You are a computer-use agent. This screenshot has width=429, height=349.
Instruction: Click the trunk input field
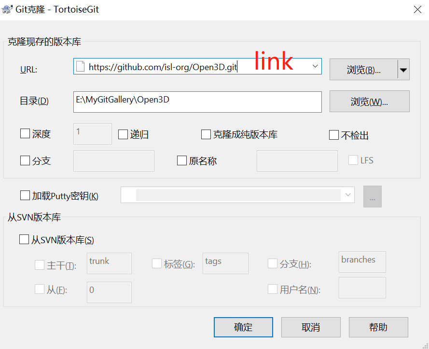(x=109, y=263)
